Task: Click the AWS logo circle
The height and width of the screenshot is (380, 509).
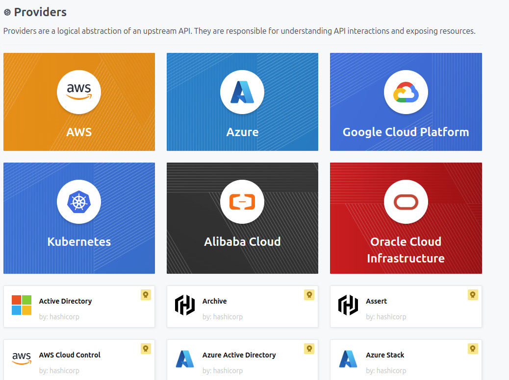Action: [x=79, y=92]
